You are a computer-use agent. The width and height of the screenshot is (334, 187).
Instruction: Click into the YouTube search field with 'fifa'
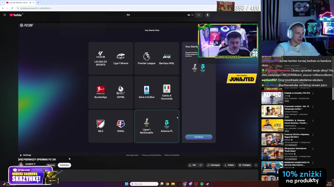(x=156, y=15)
